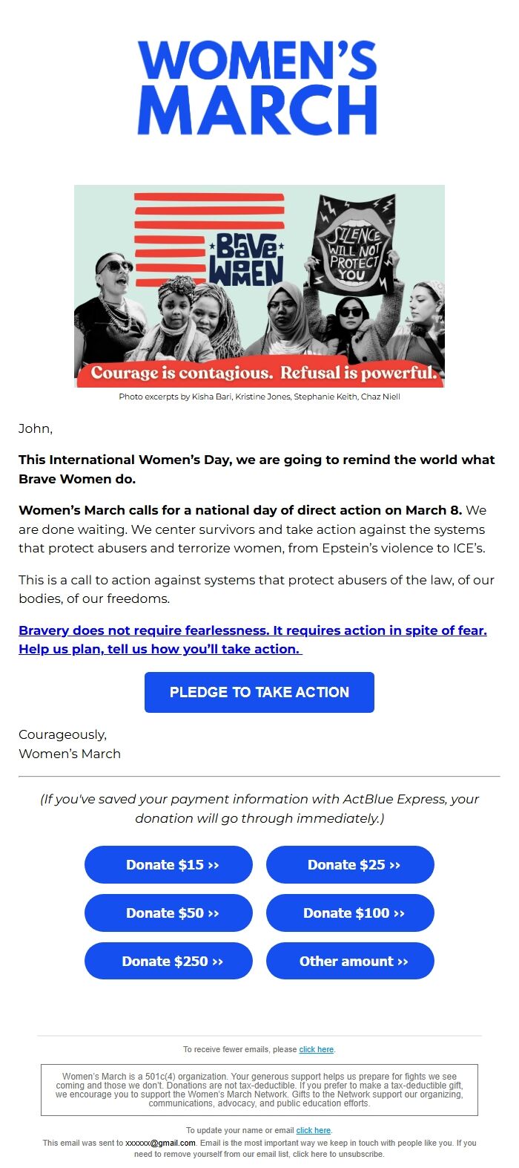
Task: Select the Donate $50 option
Action: click(168, 913)
